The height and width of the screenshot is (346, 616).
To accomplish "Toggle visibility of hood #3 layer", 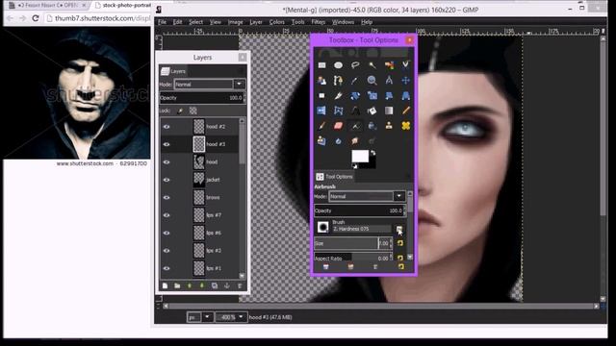I will [167, 144].
